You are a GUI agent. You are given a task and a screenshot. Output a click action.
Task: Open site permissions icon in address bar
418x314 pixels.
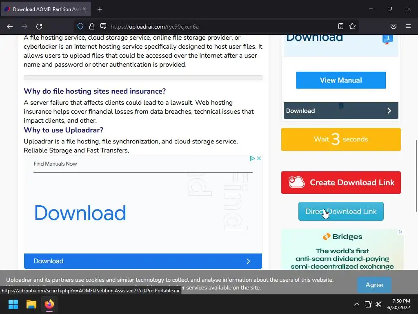pyautogui.click(x=103, y=26)
